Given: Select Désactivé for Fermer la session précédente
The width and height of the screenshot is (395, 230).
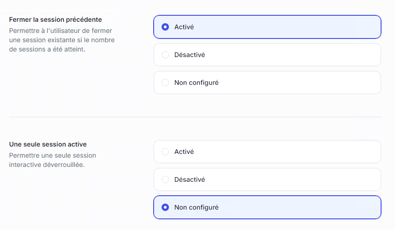Looking at the screenshot, I should [x=165, y=55].
